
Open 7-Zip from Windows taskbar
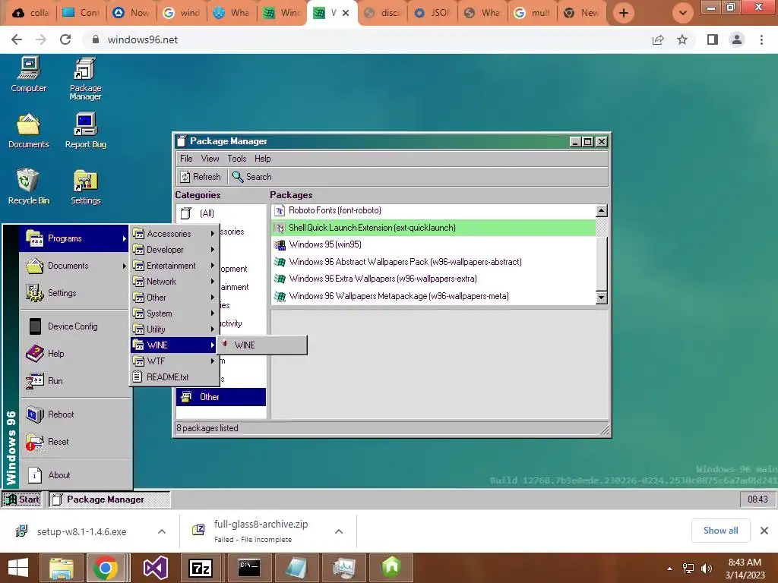point(201,568)
